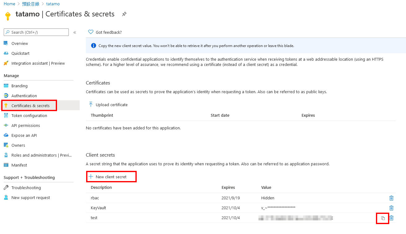
Task: Click the 預設目錄 breadcrumb link
Action: [31, 4]
